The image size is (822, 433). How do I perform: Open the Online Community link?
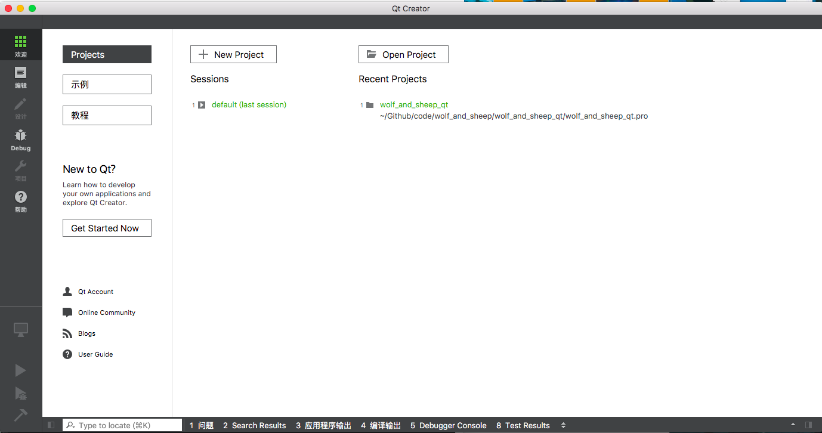click(107, 313)
